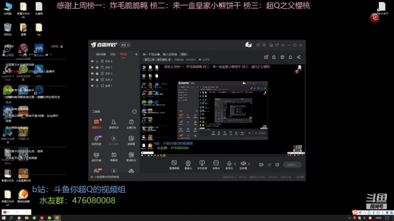This screenshot has height=221, width=394.
Task: Open the 读弹幕 read danmaku tool
Action: click(131, 140)
